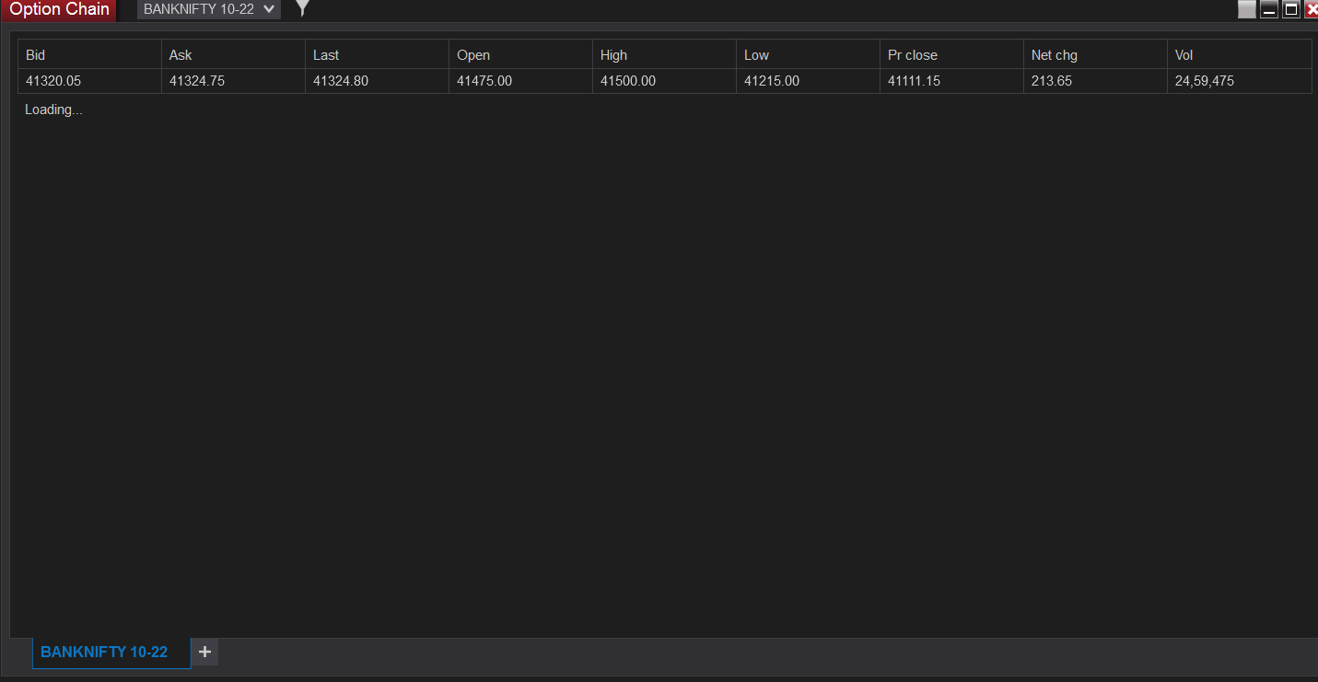Select the ask value 41324.75
The image size is (1318, 682).
click(197, 81)
